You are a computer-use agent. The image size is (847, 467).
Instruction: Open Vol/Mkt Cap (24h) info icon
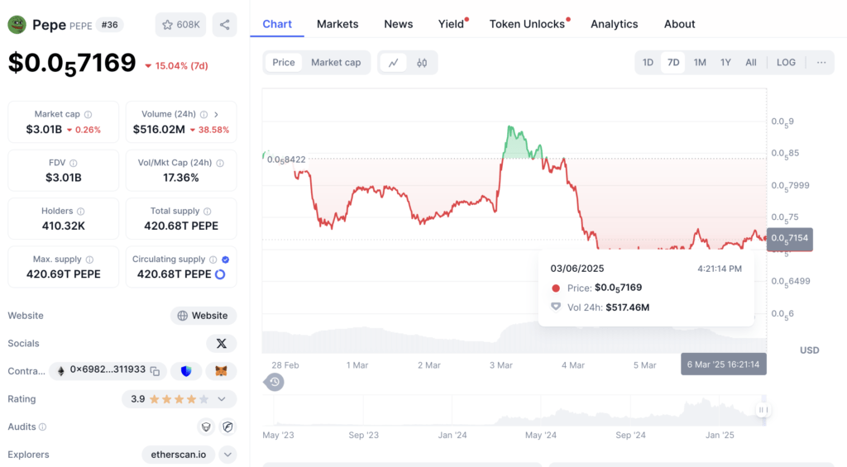point(220,163)
